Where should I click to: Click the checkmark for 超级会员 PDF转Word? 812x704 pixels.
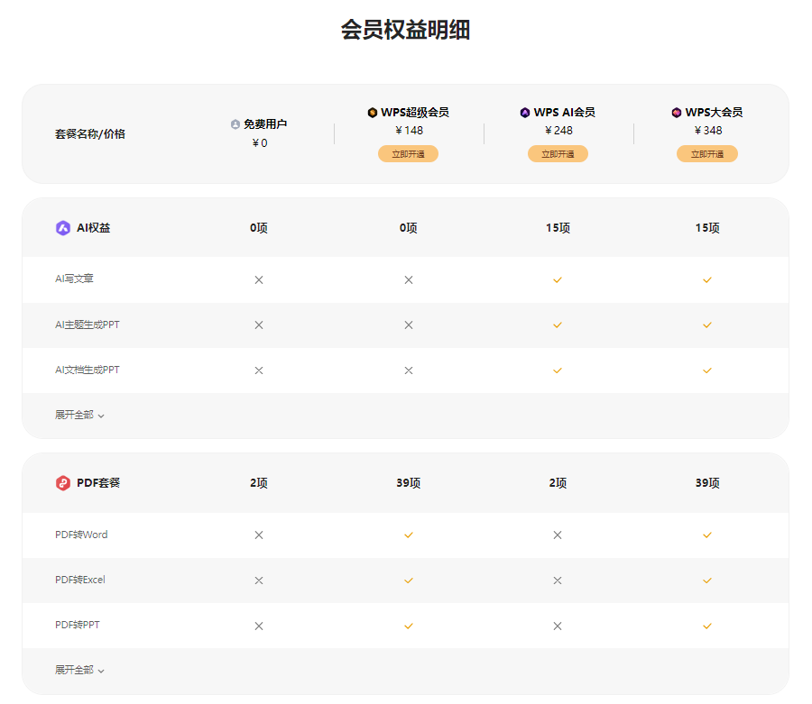click(409, 535)
